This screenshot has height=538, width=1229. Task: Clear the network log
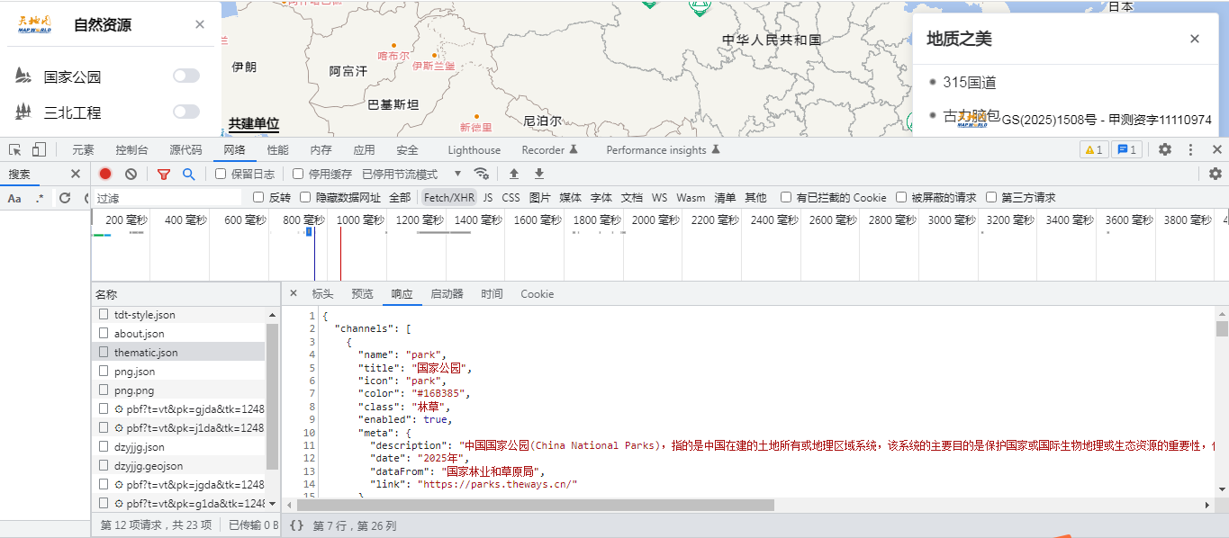(x=131, y=174)
